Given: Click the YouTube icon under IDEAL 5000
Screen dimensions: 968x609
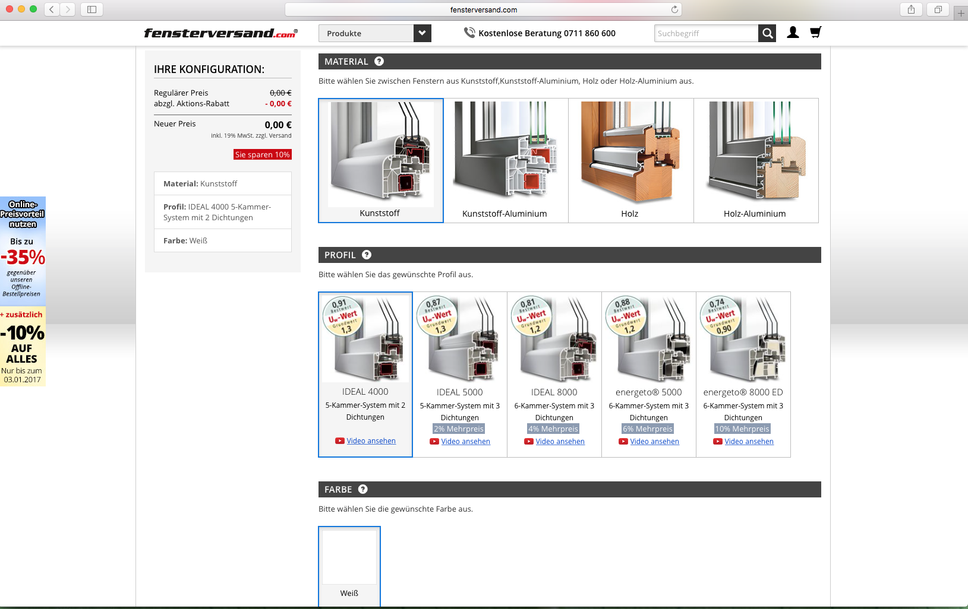Looking at the screenshot, I should pos(434,441).
